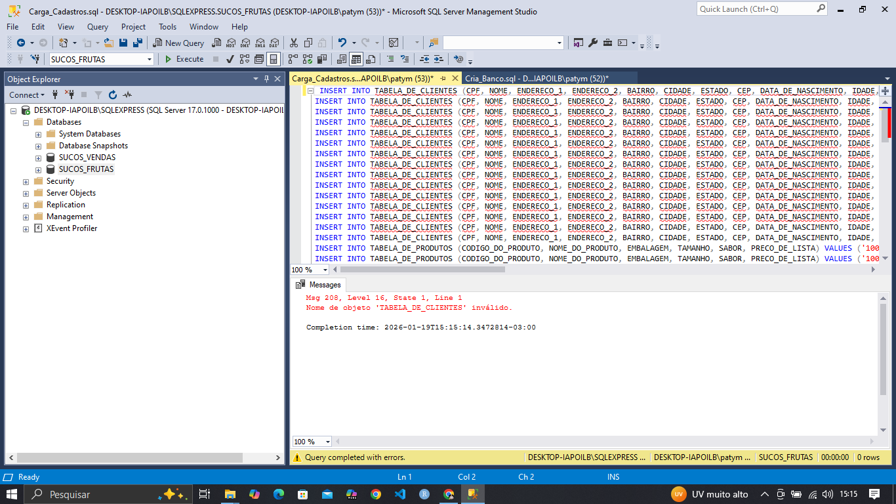Collapse the Databases folder node

pos(26,122)
